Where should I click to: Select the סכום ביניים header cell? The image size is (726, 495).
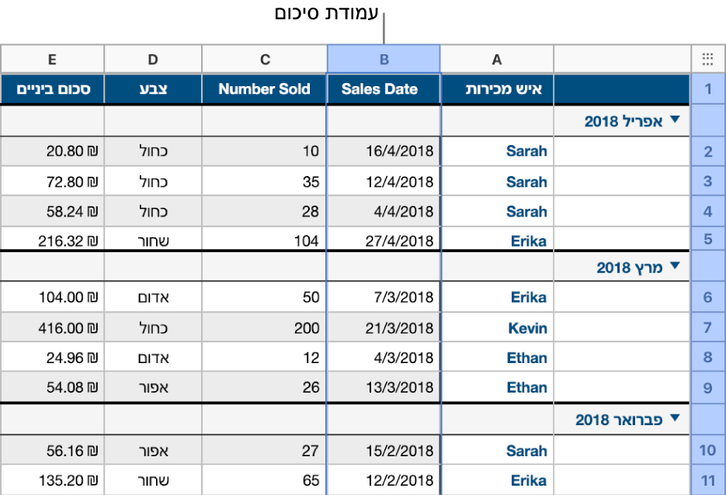coord(52,89)
